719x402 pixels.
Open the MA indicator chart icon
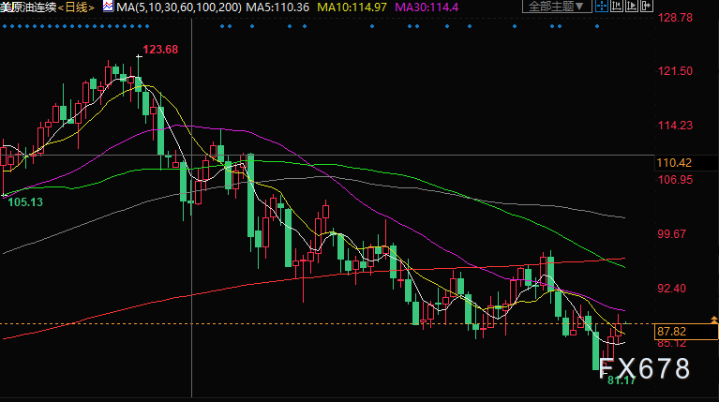pyautogui.click(x=108, y=7)
